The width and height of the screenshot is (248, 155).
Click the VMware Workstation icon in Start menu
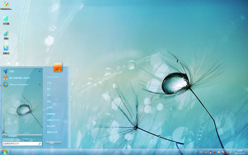(5, 85)
